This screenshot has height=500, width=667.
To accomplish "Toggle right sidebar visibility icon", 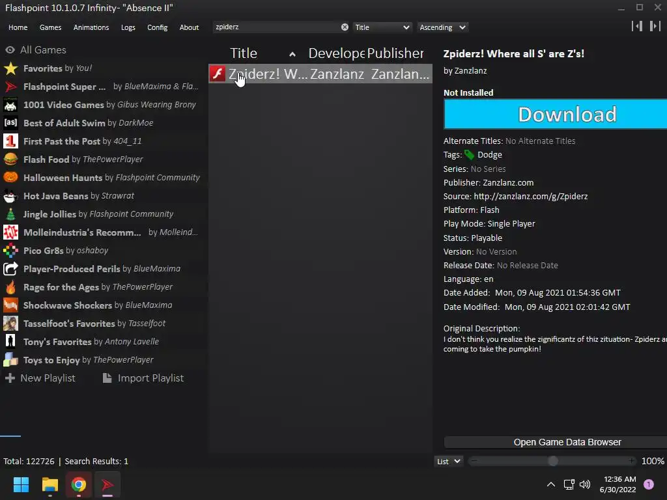I will tap(655, 26).
